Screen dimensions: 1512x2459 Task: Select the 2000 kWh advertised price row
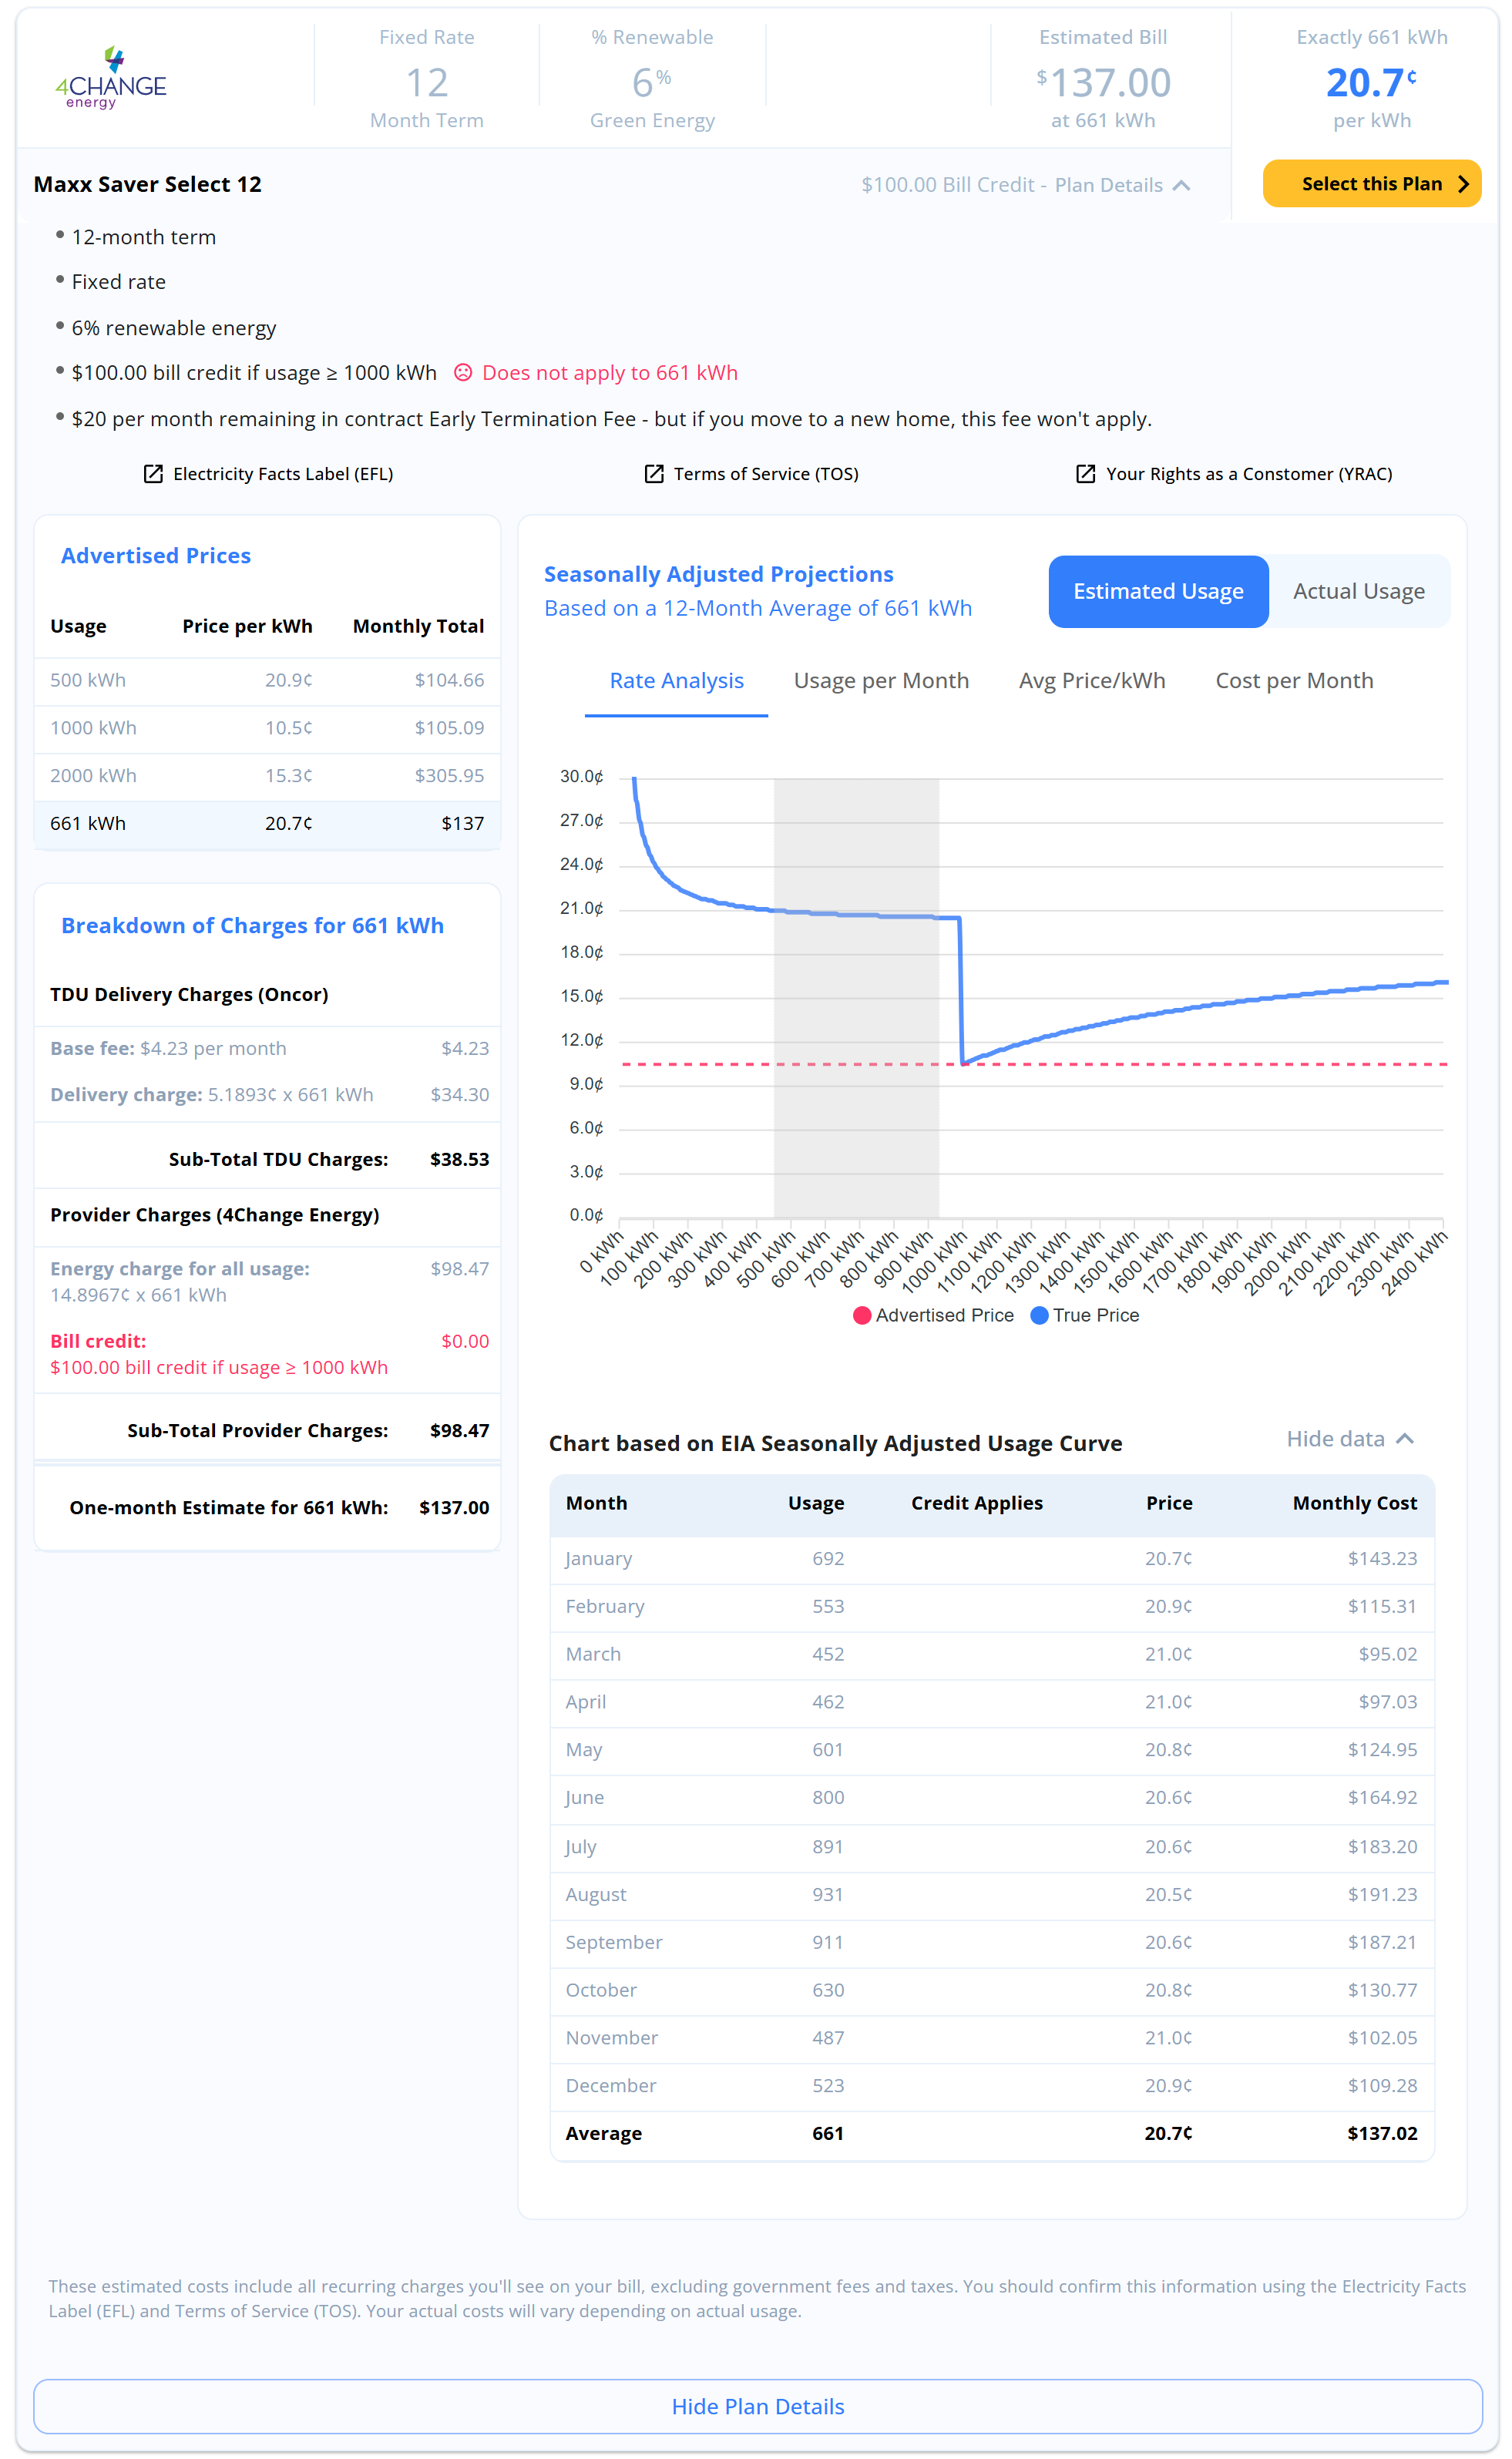click(267, 776)
